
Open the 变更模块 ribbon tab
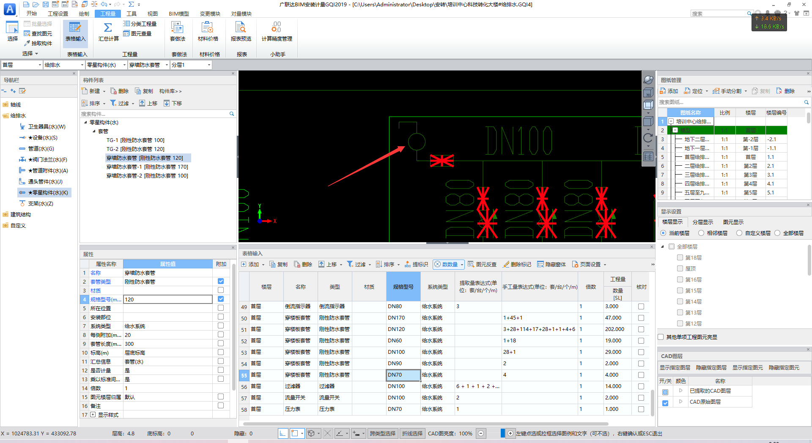(210, 14)
